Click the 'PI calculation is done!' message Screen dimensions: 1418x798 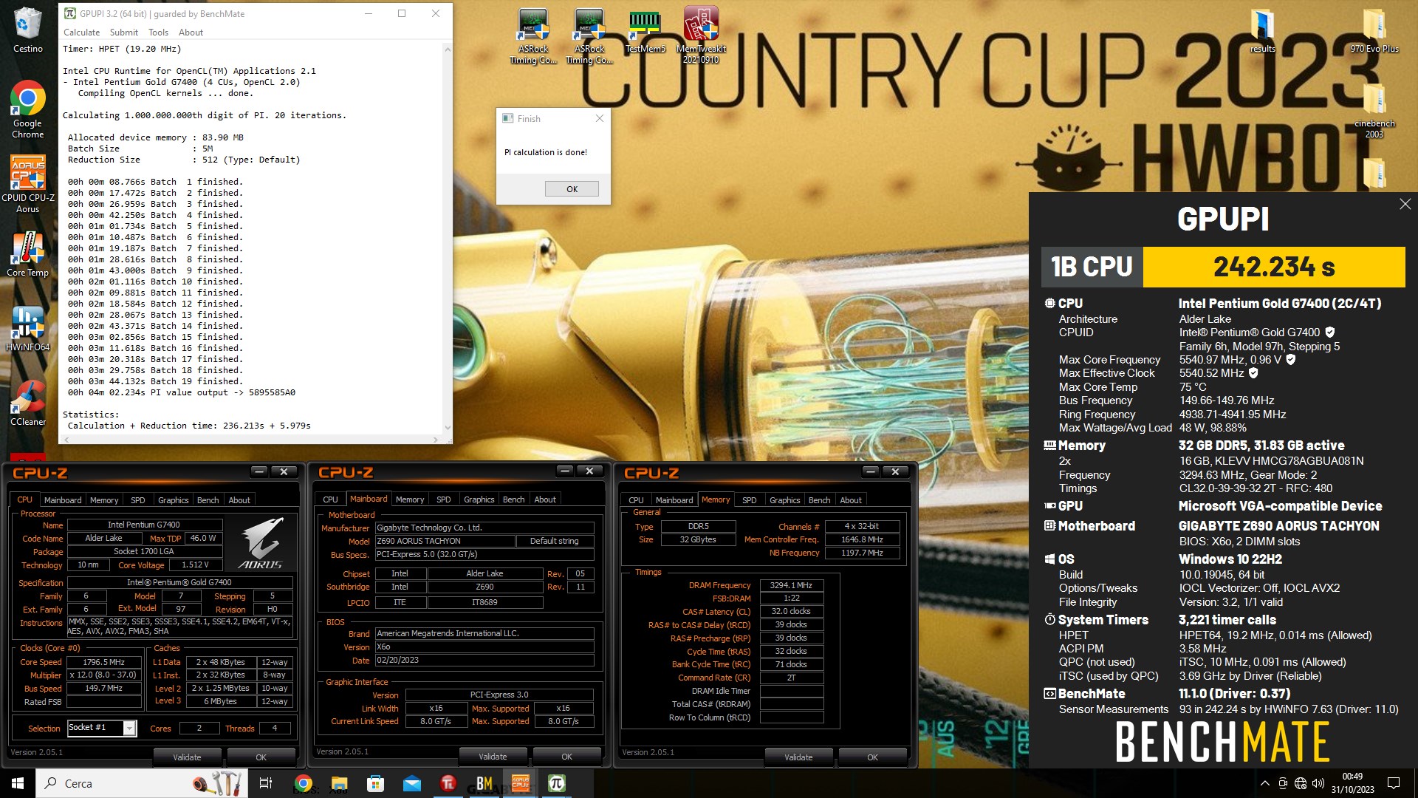click(546, 152)
